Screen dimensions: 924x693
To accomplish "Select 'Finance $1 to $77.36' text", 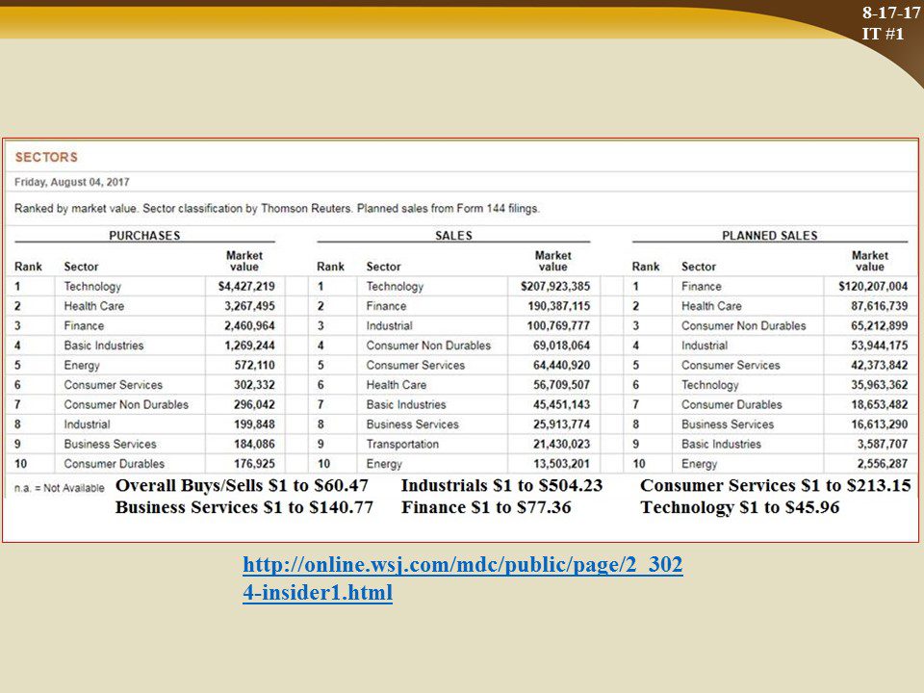I will click(x=486, y=507).
